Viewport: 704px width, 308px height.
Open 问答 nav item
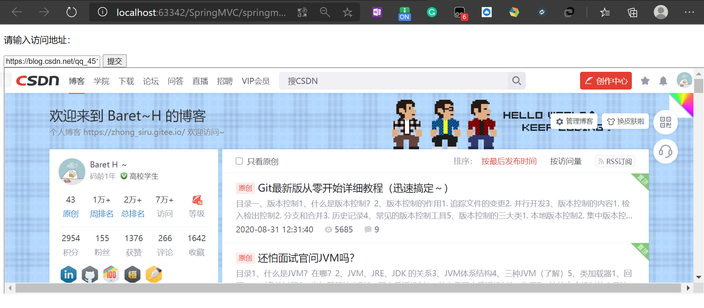click(x=176, y=81)
